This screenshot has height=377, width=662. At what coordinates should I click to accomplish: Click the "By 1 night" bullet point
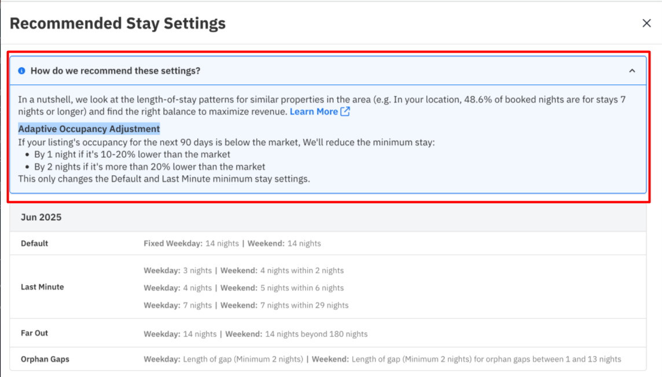[132, 154]
